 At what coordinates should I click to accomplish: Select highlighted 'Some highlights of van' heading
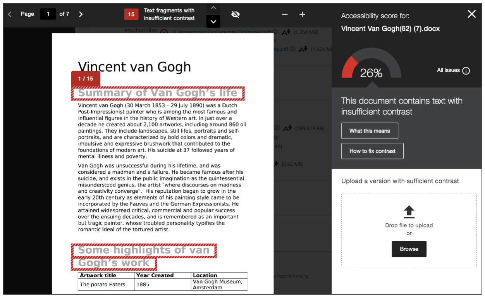click(144, 250)
